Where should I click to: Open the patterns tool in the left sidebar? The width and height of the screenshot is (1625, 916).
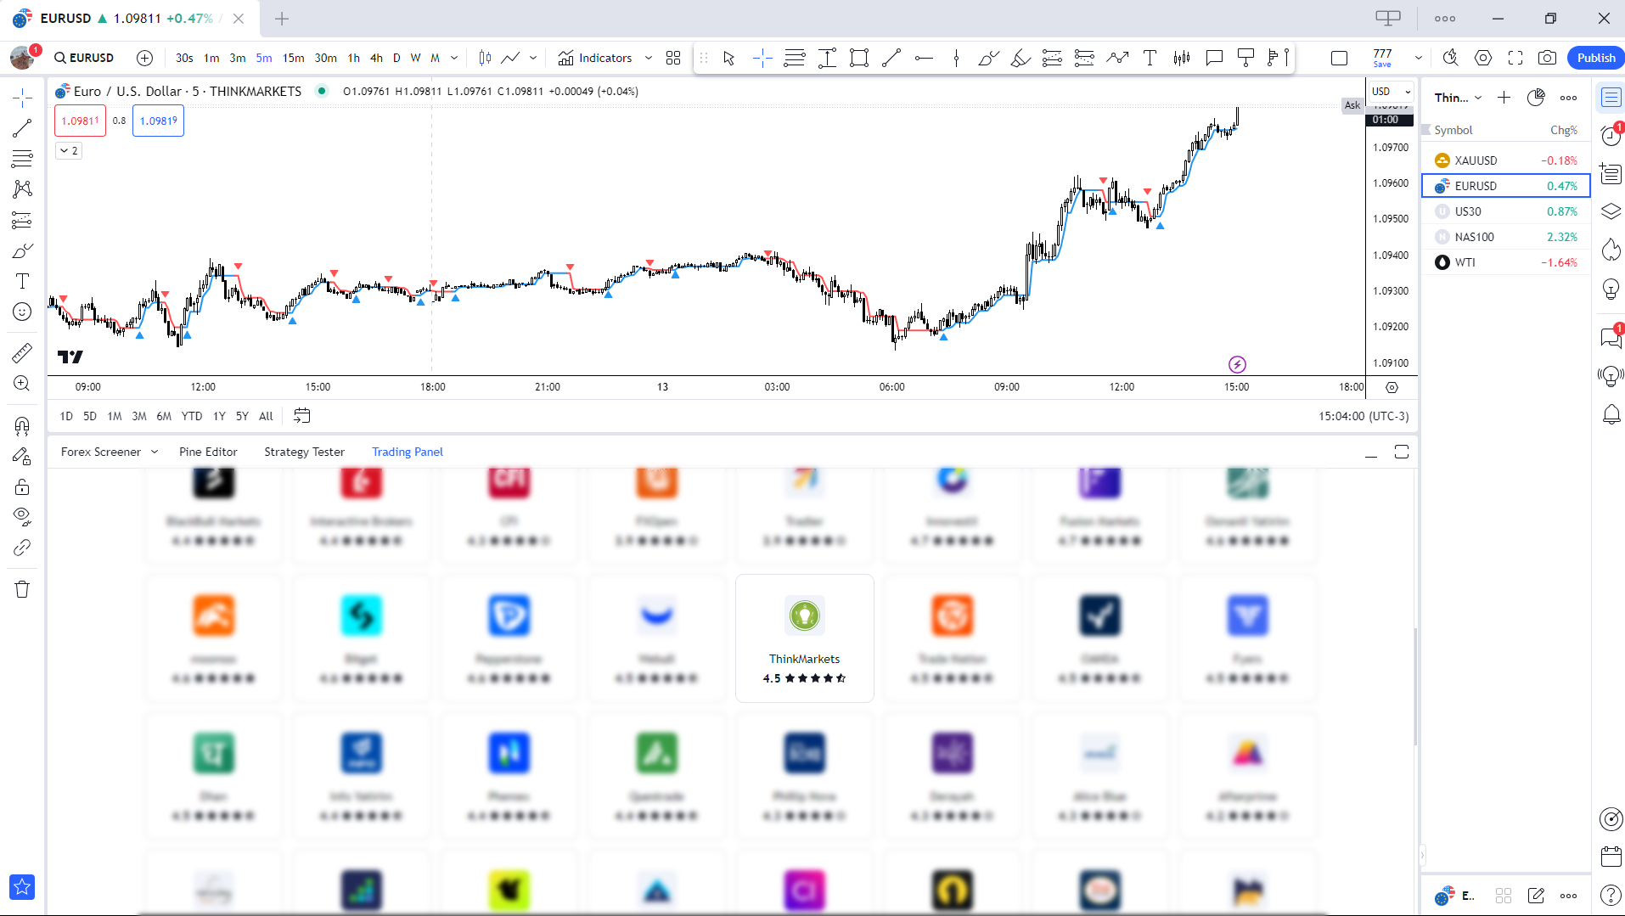22,189
